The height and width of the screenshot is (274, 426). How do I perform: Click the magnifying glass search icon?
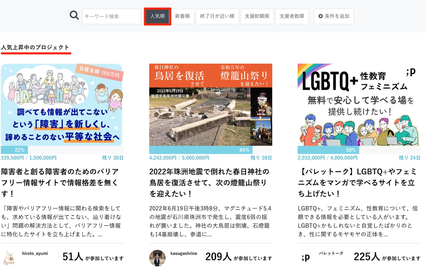pos(74,15)
